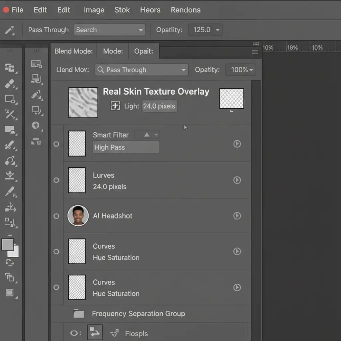Click the Real Skin Texture Overlay thumbnail
This screenshot has width=341, height=341.
coord(83,103)
